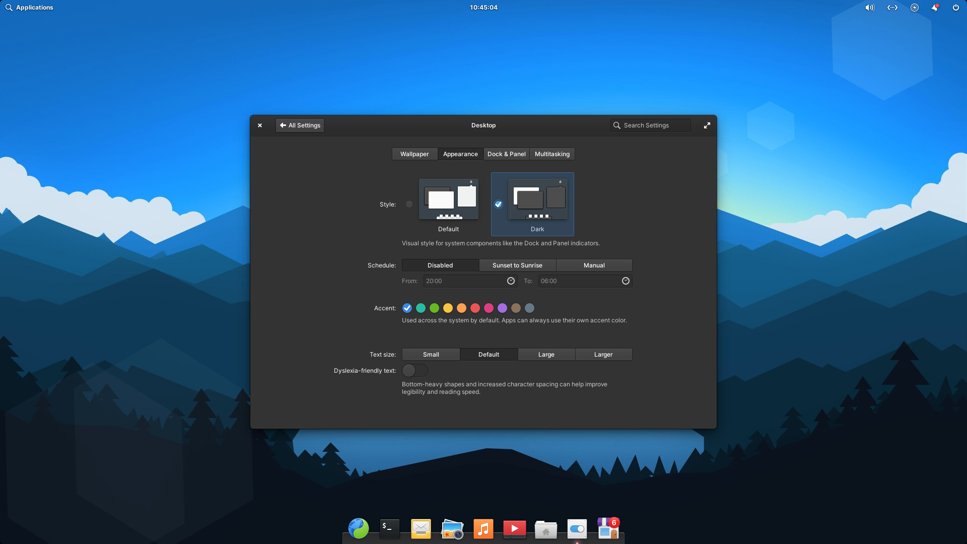Open the accessibility indicator in the panel
This screenshot has height=544, width=967.
(x=915, y=8)
